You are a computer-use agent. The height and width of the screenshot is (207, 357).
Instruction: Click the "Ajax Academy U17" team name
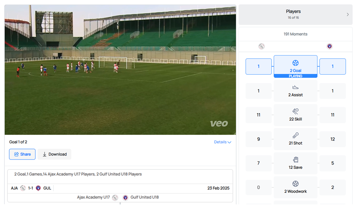(x=93, y=197)
